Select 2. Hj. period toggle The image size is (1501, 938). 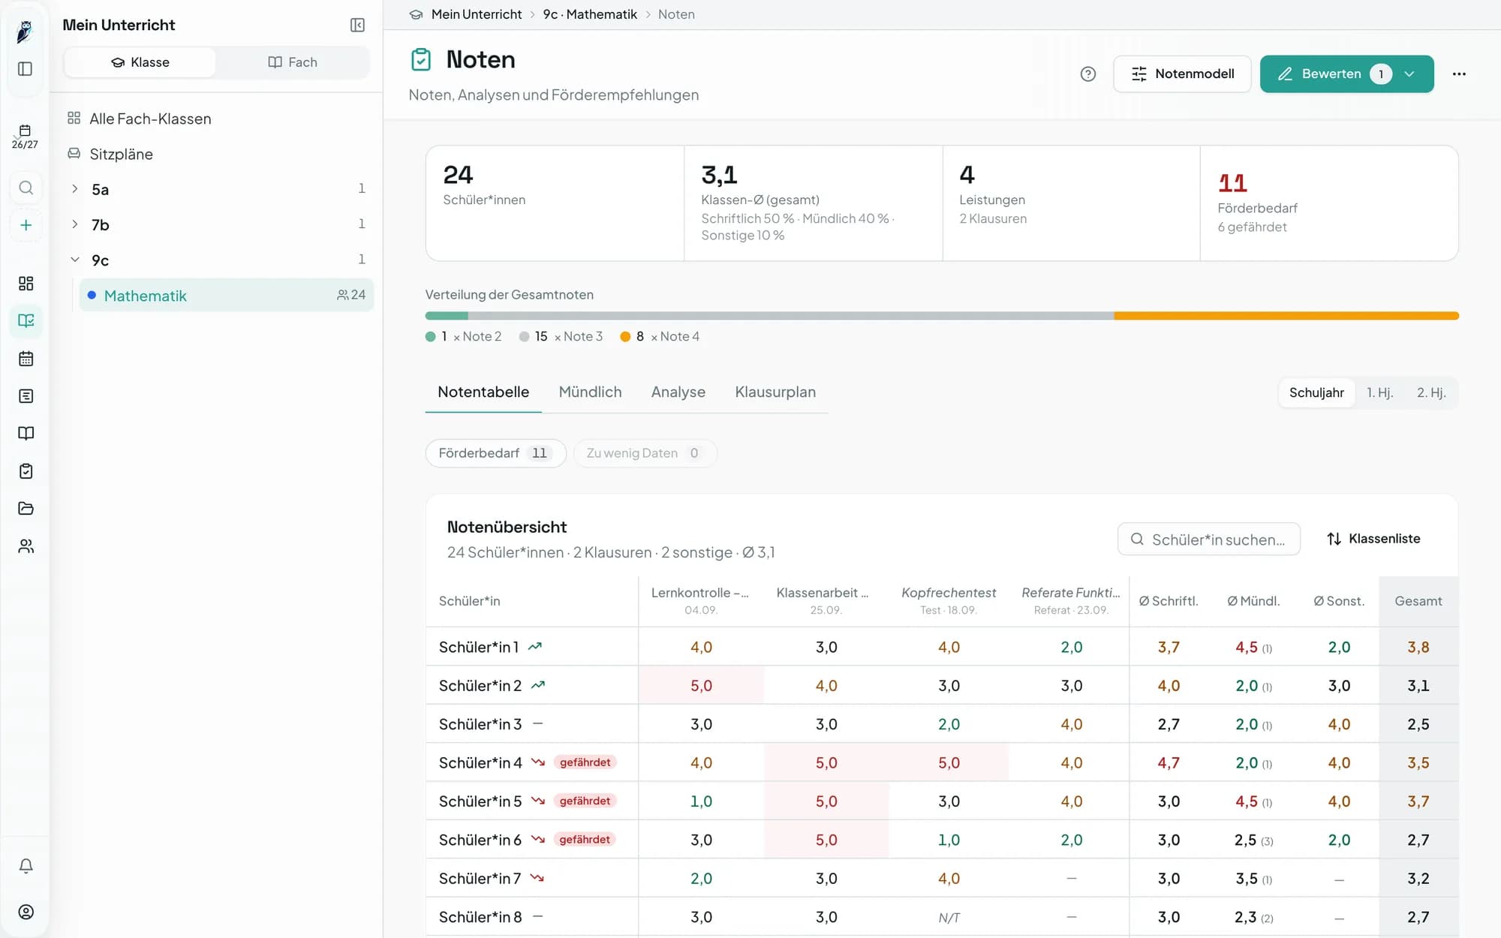tap(1430, 392)
